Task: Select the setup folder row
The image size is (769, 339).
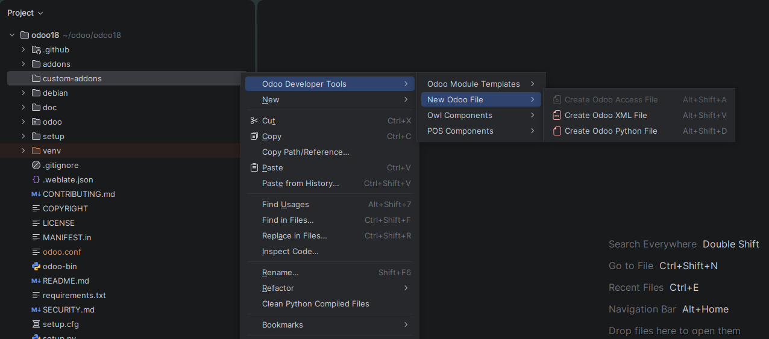Action: (124, 136)
